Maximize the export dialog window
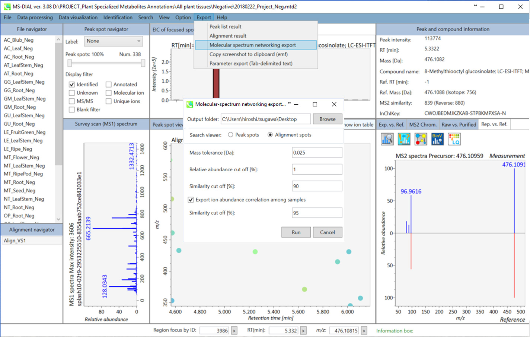Image resolution: width=530 pixels, height=337 pixels. (x=315, y=104)
